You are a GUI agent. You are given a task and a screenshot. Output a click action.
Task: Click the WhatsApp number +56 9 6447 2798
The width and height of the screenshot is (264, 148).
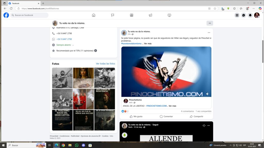point(64,39)
